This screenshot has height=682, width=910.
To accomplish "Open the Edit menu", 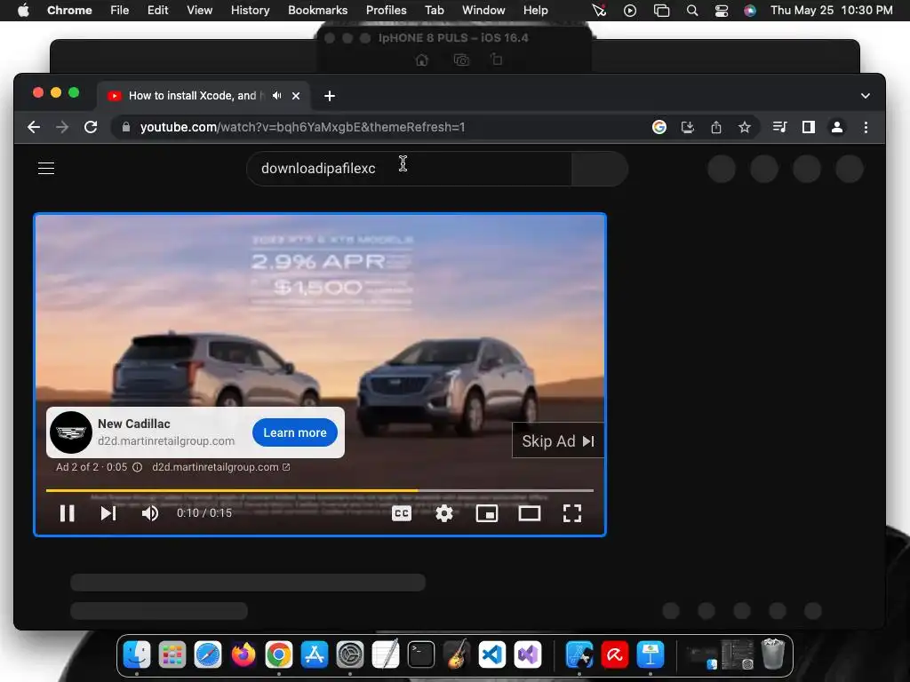I will click(x=158, y=10).
